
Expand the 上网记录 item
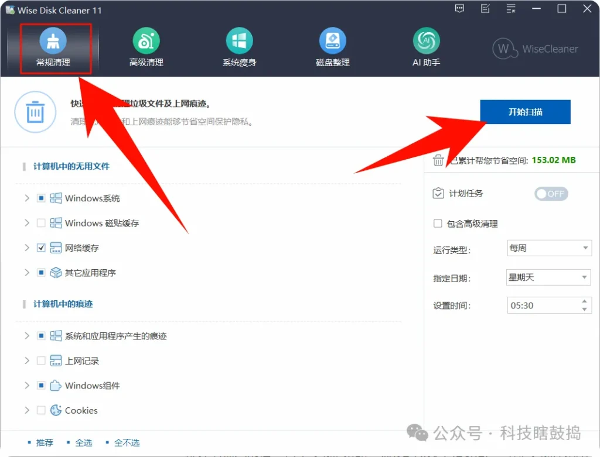pos(27,360)
